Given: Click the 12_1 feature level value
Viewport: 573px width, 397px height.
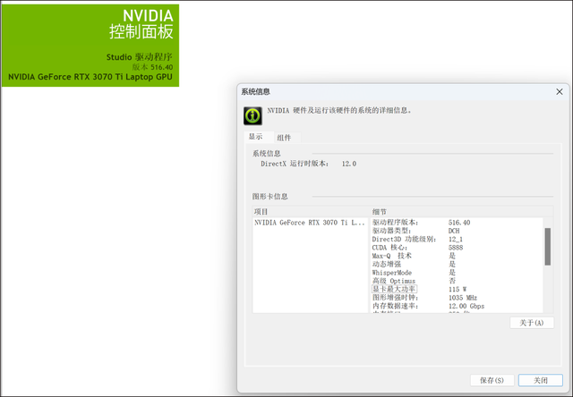Looking at the screenshot, I should tap(456, 240).
